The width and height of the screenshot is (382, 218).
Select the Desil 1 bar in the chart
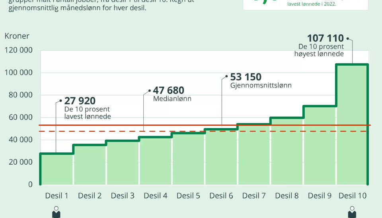pyautogui.click(x=56, y=169)
